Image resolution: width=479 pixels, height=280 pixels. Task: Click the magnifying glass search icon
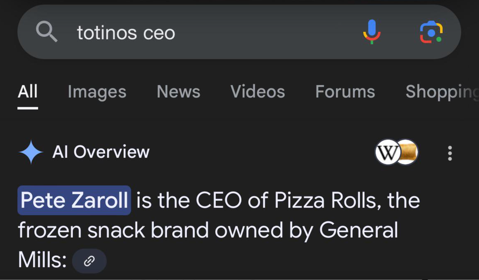47,32
